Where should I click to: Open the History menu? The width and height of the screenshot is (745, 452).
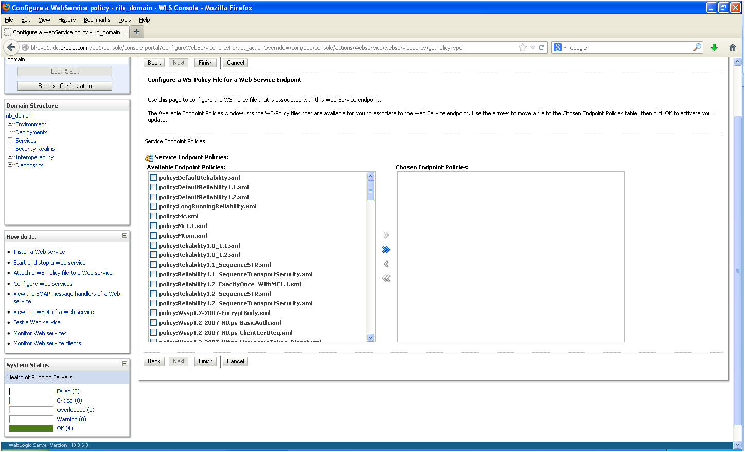click(67, 20)
